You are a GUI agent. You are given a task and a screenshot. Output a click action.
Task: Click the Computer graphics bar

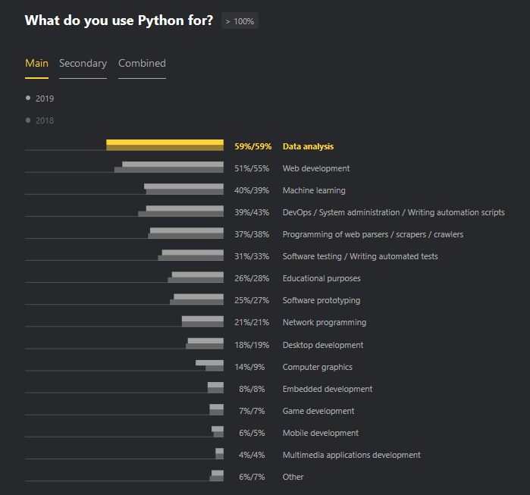(x=210, y=365)
